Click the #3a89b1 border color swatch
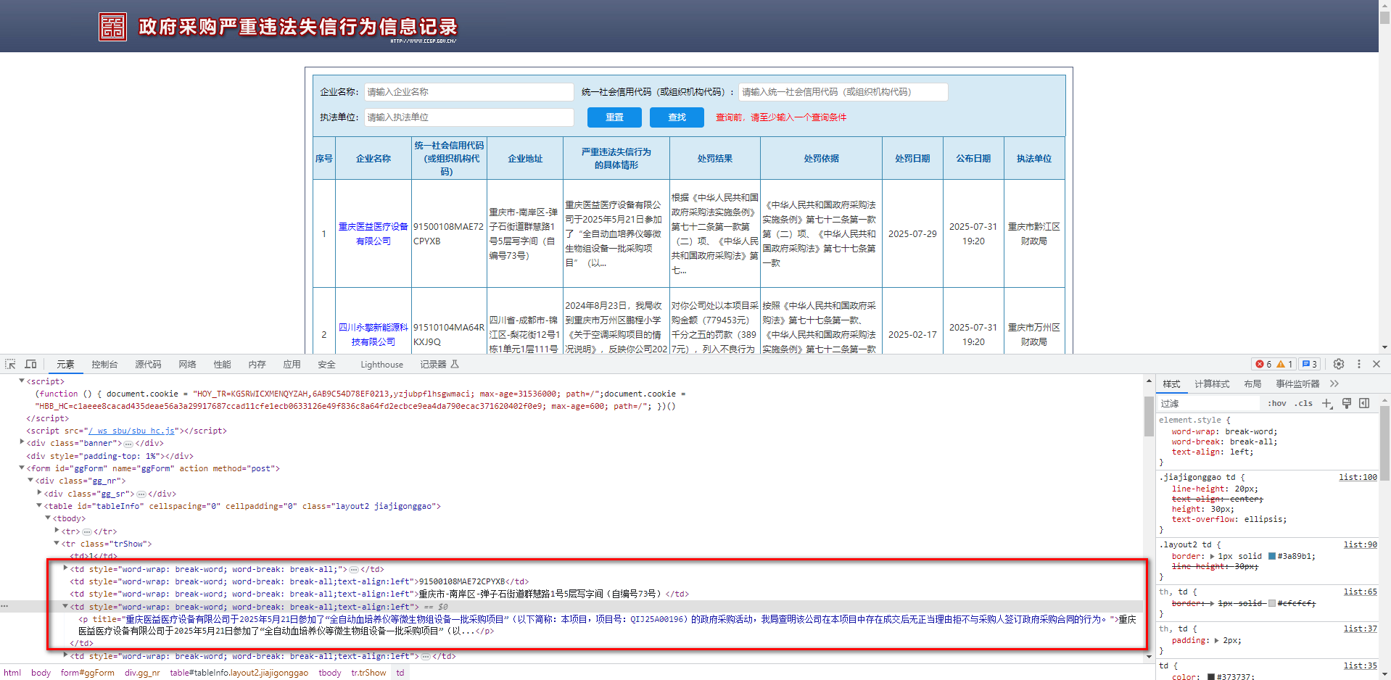This screenshot has height=680, width=1391. [1271, 556]
